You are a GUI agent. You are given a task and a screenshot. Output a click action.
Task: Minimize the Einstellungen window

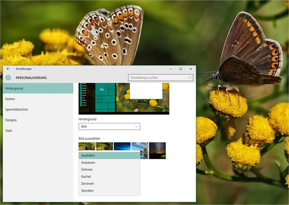coord(170,69)
